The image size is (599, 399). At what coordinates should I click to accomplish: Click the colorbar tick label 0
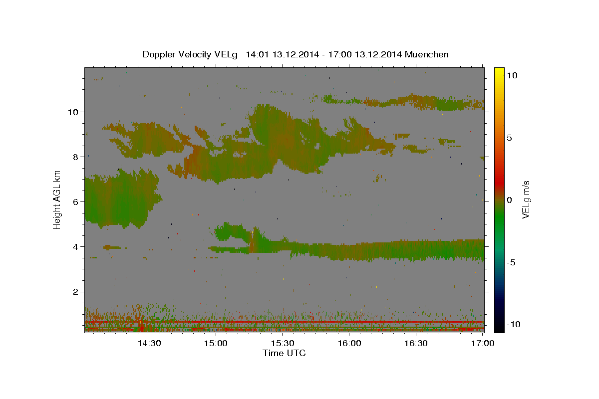509,200
